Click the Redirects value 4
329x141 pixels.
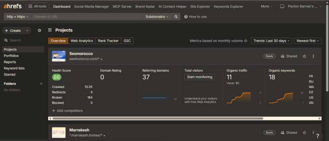pos(92,92)
